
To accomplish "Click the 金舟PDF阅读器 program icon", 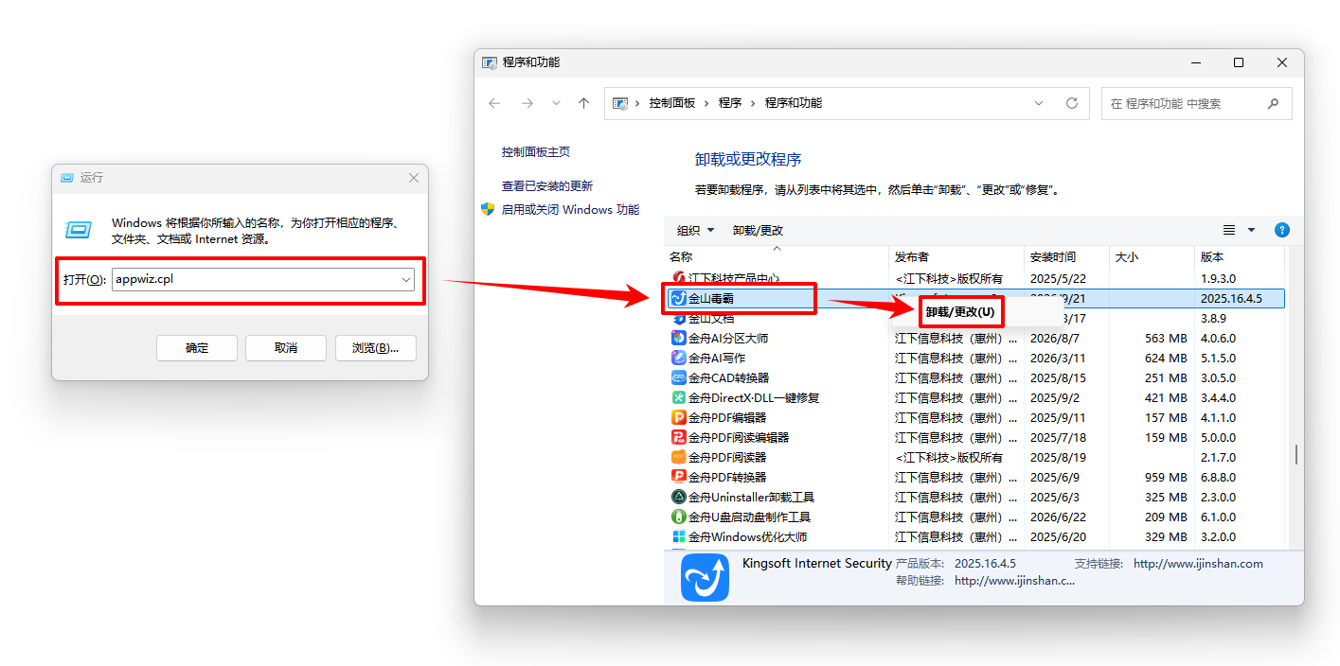I will pyautogui.click(x=678, y=457).
